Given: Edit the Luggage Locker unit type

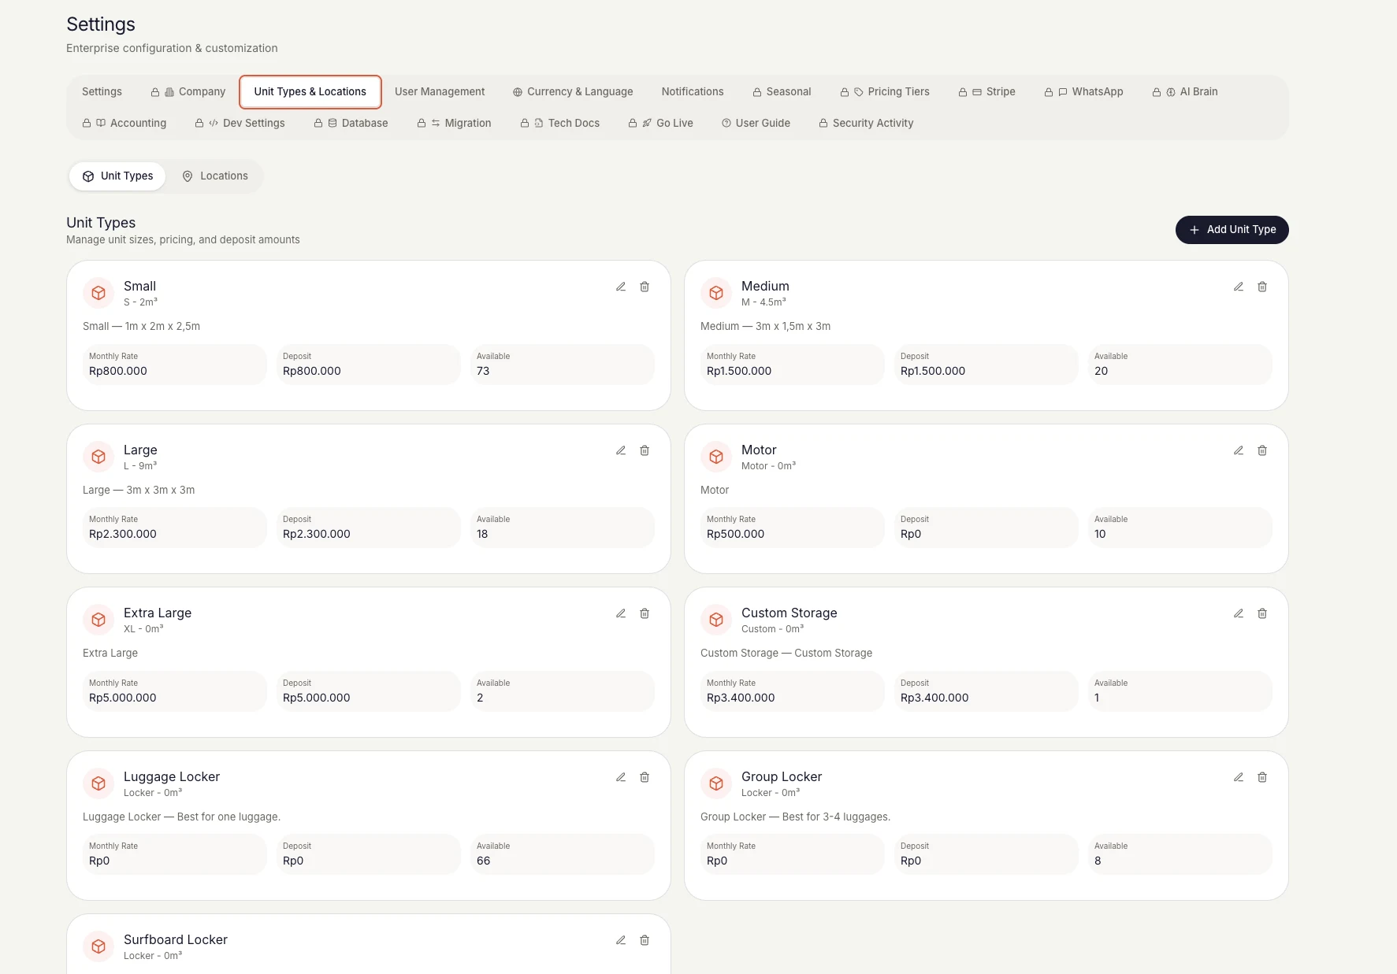Looking at the screenshot, I should pyautogui.click(x=621, y=777).
